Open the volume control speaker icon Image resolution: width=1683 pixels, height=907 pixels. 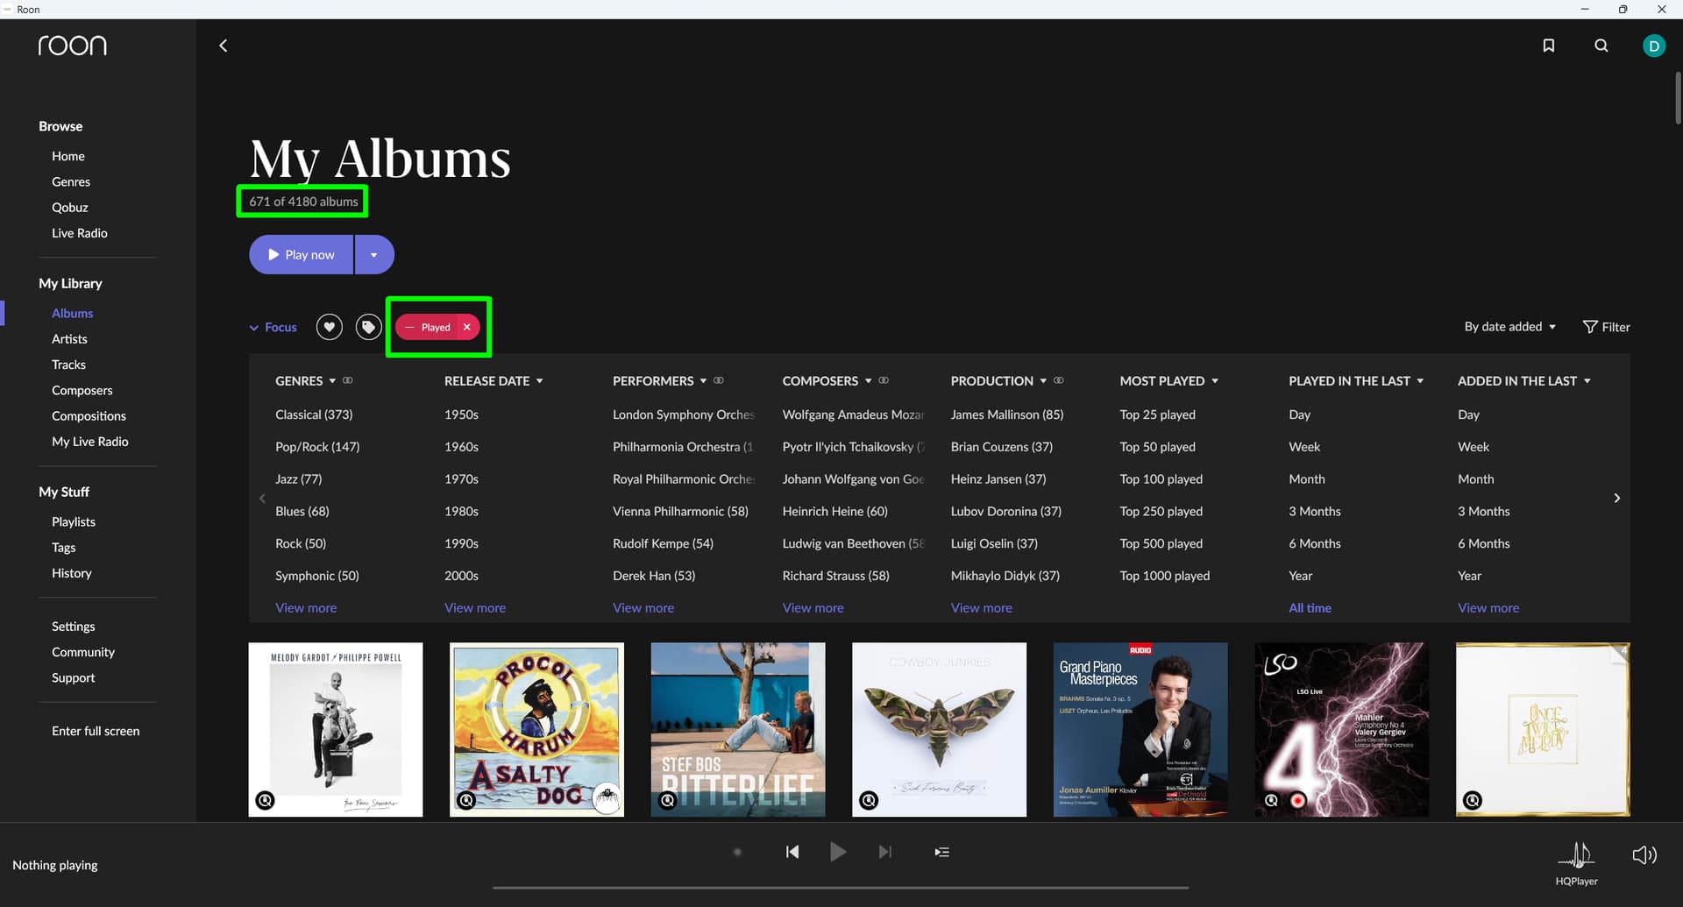[x=1644, y=854]
